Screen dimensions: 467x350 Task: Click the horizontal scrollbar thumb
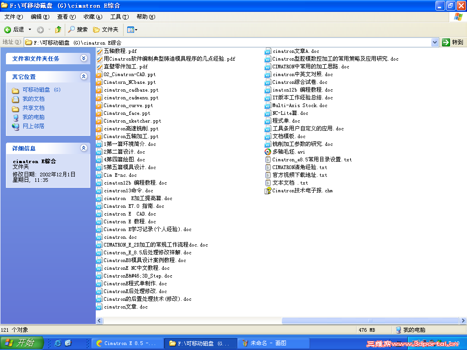(370, 320)
